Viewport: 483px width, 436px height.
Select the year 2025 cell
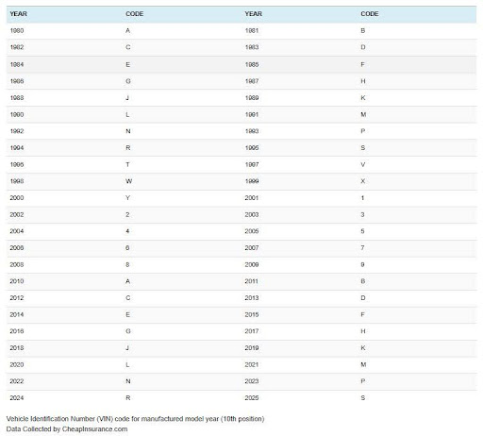[x=252, y=398]
